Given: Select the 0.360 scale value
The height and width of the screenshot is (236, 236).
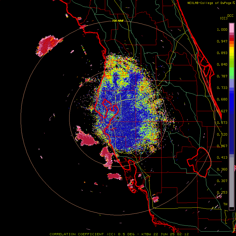Looking at the screenshot, I should pyautogui.click(x=222, y=169).
